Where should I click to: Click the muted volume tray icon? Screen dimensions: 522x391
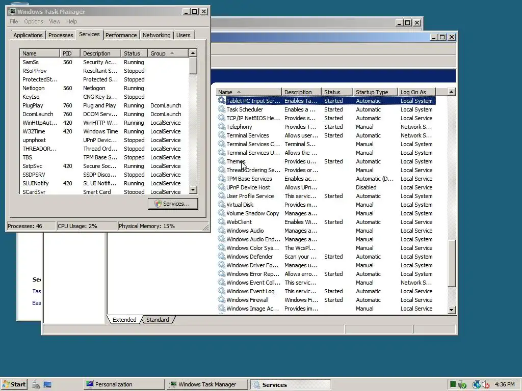click(x=485, y=385)
